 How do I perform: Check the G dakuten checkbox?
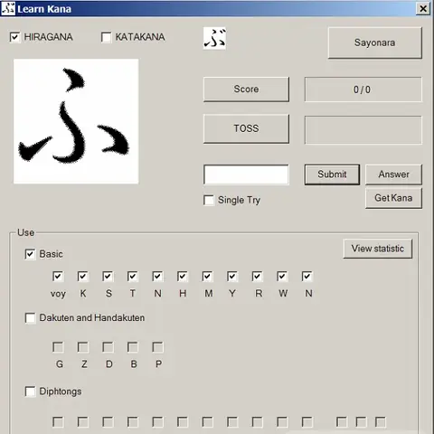[58, 347]
